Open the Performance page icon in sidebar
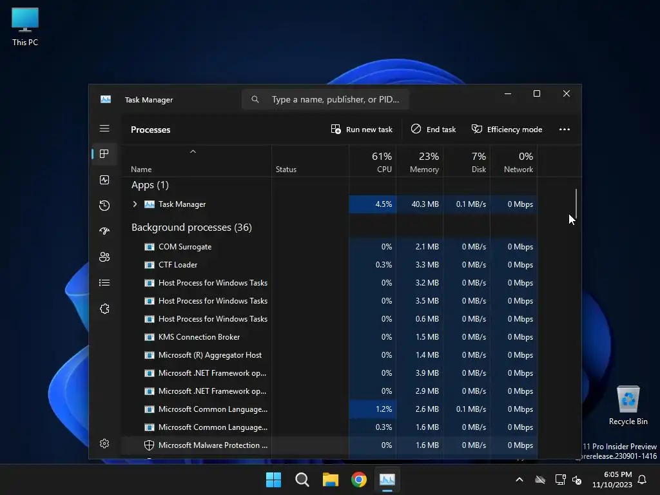This screenshot has width=660, height=495. [x=104, y=180]
